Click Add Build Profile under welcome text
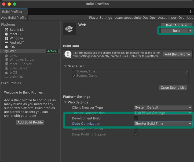This screenshot has height=162, width=194. [x=30, y=122]
